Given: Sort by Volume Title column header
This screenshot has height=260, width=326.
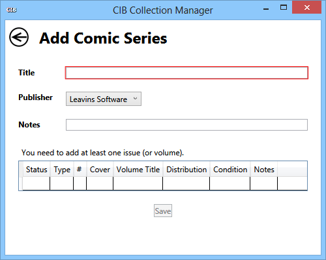Looking at the screenshot, I should tap(138, 170).
